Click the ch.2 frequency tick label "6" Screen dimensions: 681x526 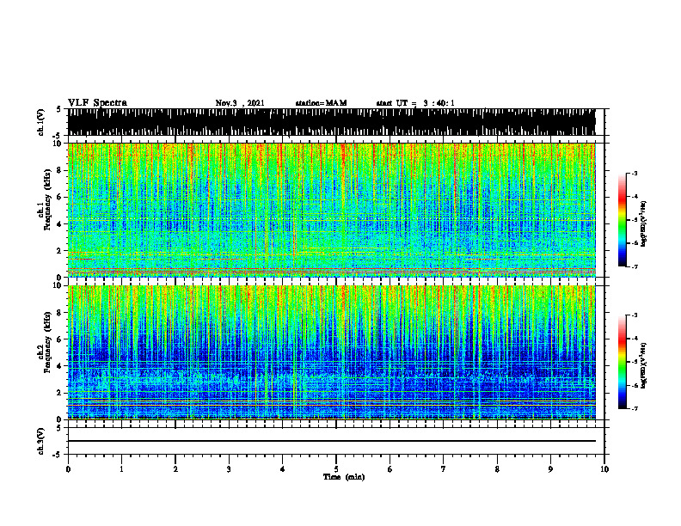[60, 339]
